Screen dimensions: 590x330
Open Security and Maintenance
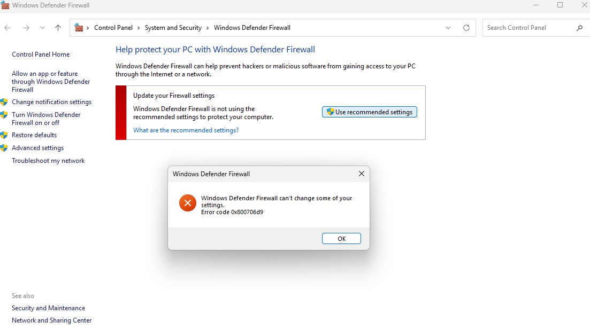point(48,308)
